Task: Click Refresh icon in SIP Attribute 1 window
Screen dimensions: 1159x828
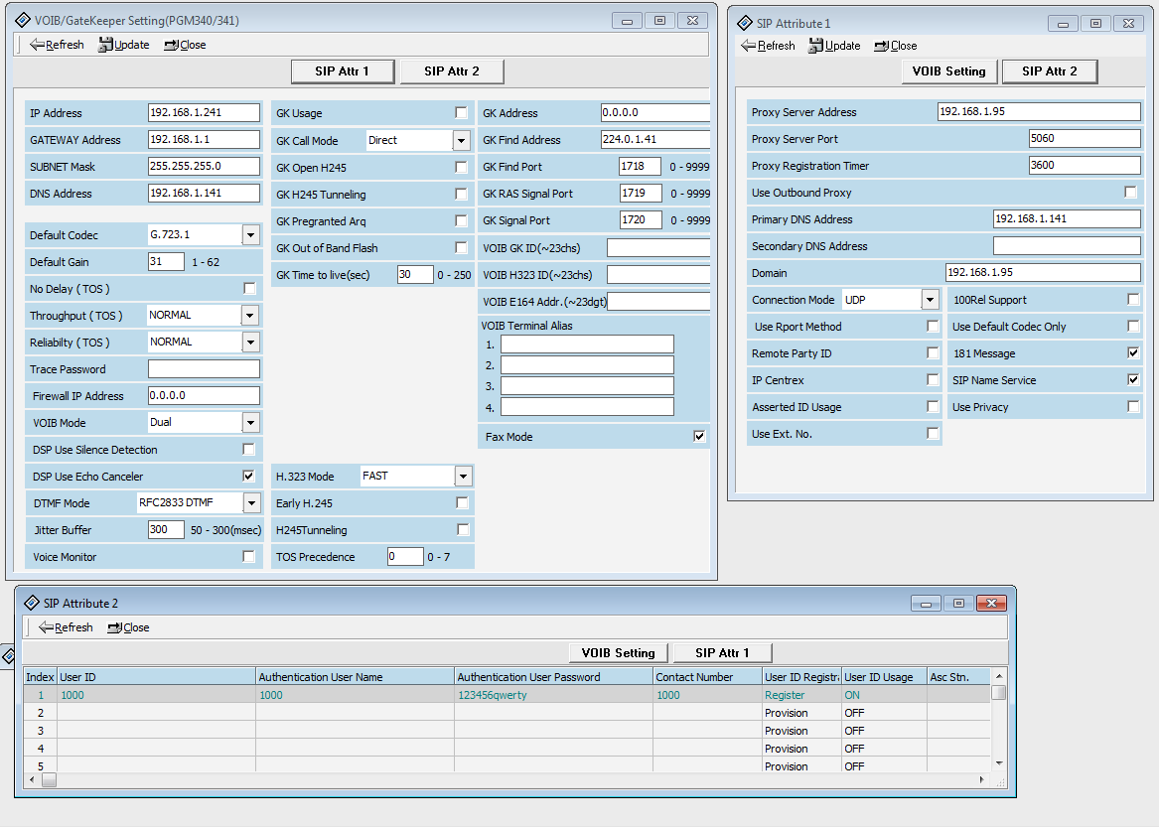Action: 749,46
